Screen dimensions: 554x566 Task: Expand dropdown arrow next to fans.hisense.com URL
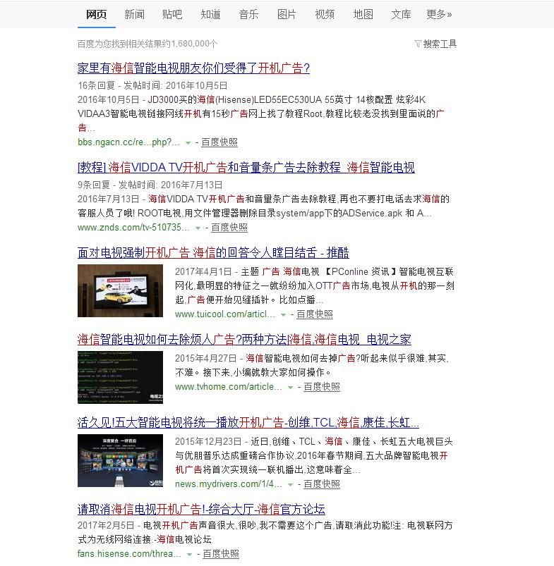point(189,555)
